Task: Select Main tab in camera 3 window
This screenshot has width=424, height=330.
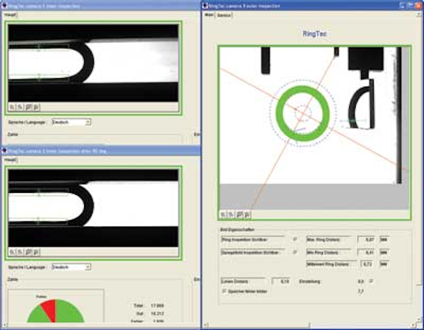Action: (209, 15)
